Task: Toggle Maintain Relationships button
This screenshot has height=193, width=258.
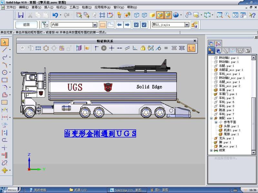Action: click(x=191, y=48)
